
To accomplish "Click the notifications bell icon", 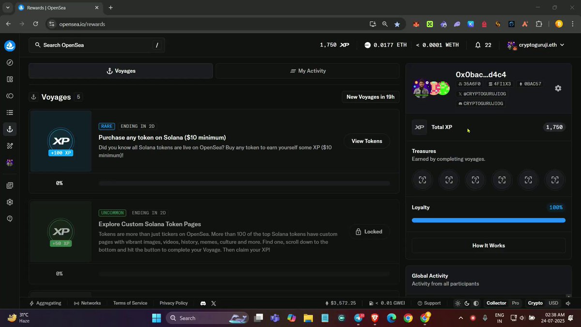I will point(478,45).
